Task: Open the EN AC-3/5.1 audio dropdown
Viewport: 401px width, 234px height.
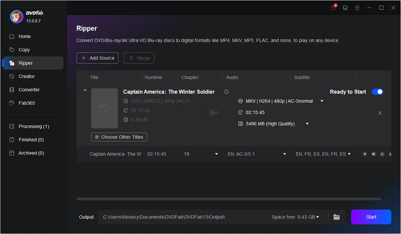Action: [284, 154]
